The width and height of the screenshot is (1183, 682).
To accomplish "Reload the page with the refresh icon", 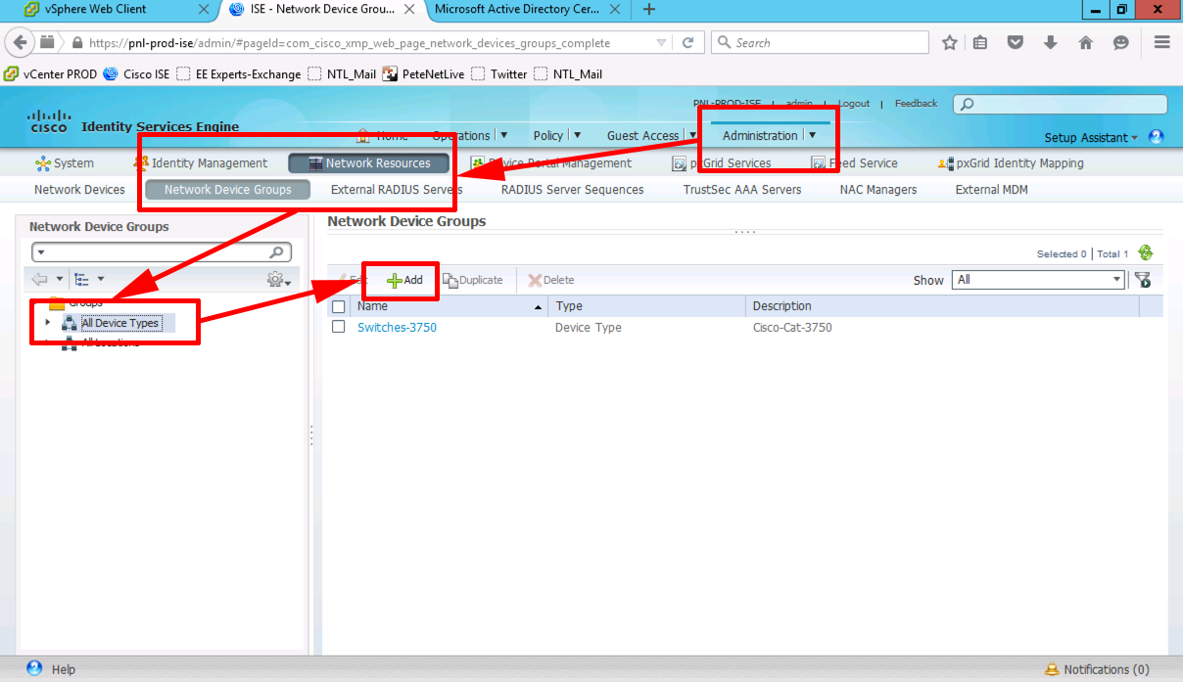I will 687,43.
